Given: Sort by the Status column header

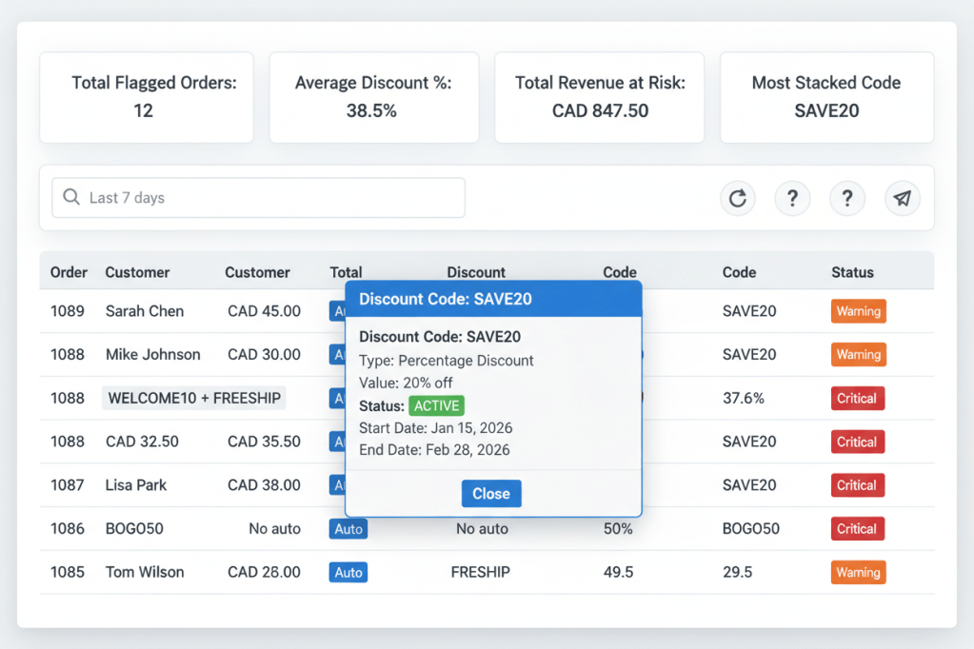Looking at the screenshot, I should 852,272.
